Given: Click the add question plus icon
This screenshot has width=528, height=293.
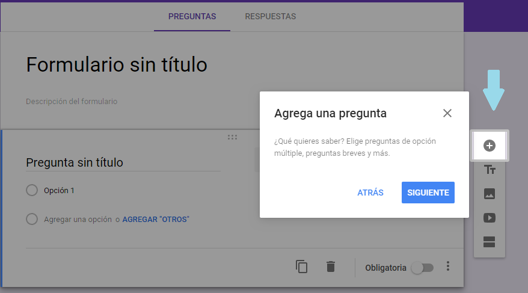Looking at the screenshot, I should pos(490,146).
